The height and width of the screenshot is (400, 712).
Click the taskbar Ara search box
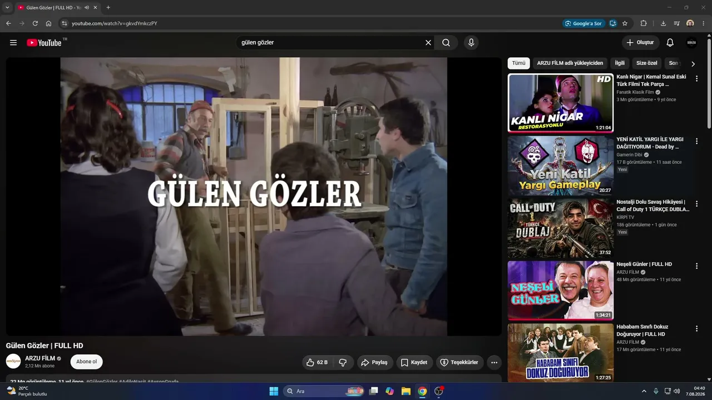point(324,391)
